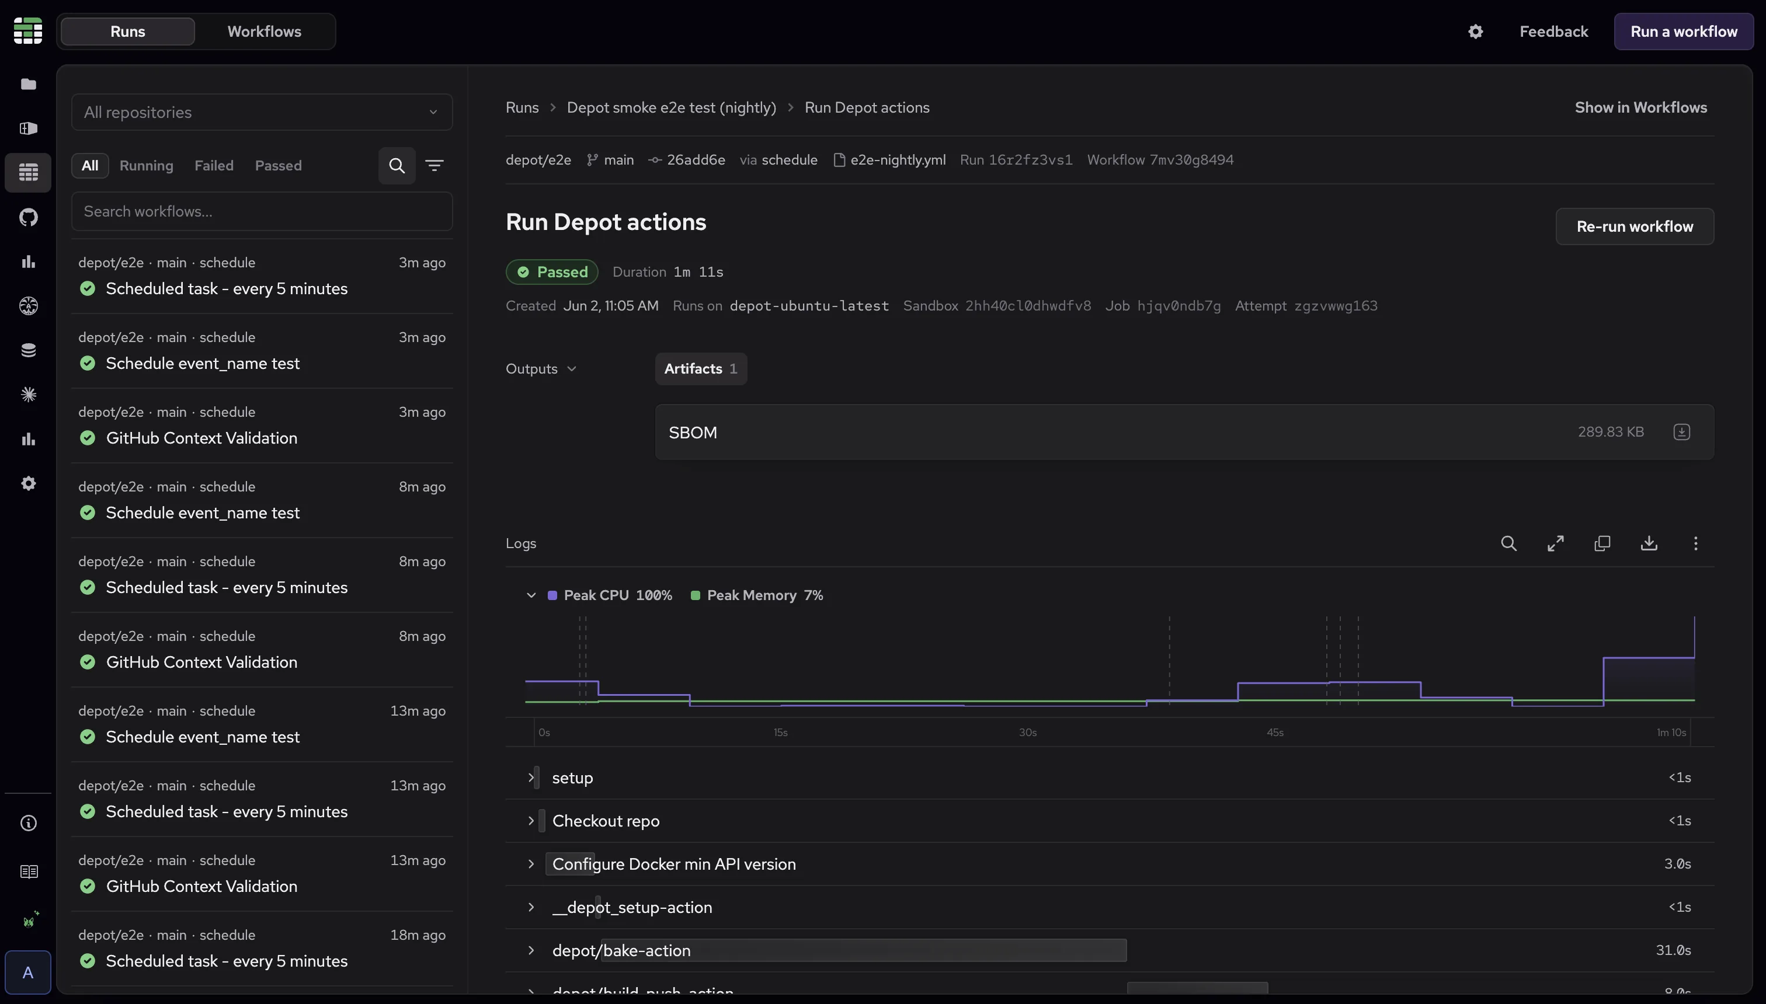Screen dimensions: 1766x1004
Task: Expand logs to fullscreen with the arrows icon
Action: (1556, 543)
